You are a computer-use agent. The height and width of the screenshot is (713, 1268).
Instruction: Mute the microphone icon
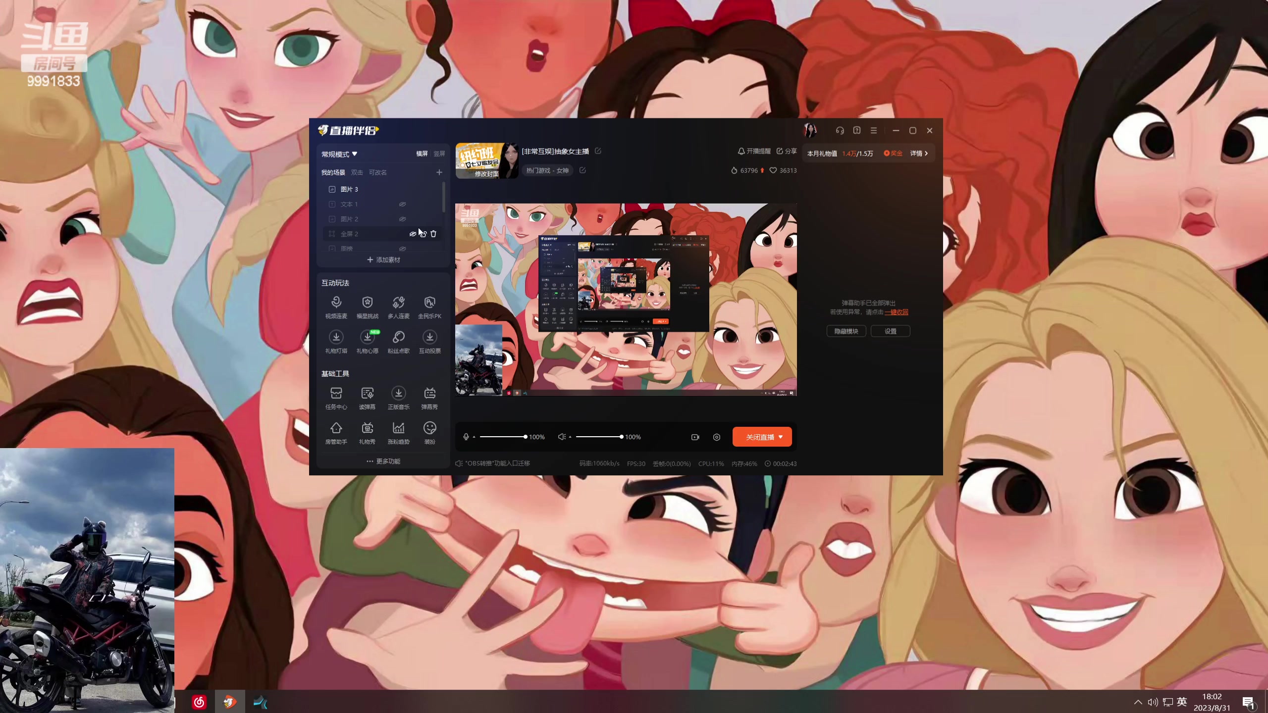(466, 437)
